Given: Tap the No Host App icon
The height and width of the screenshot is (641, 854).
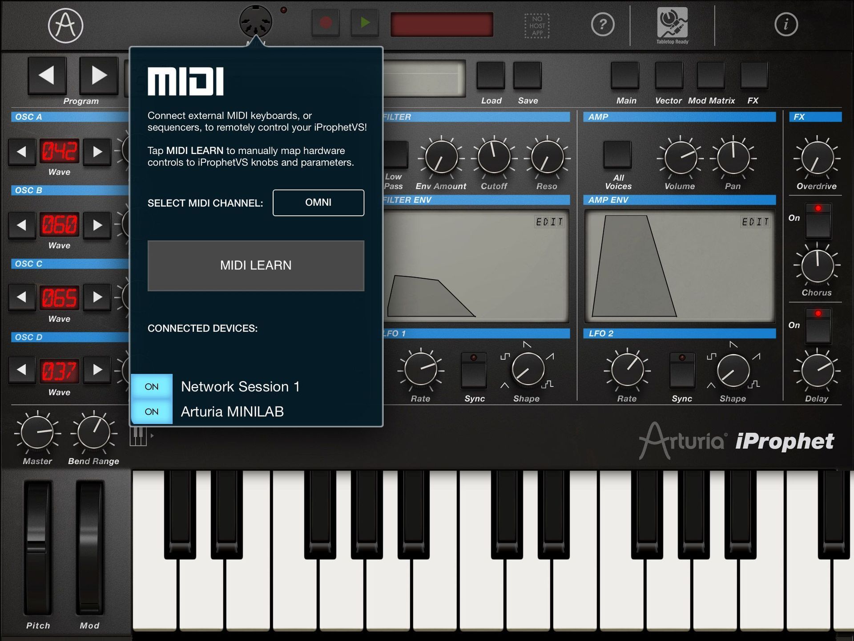Looking at the screenshot, I should [537, 26].
